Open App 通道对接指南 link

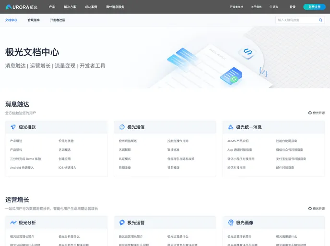240,150
